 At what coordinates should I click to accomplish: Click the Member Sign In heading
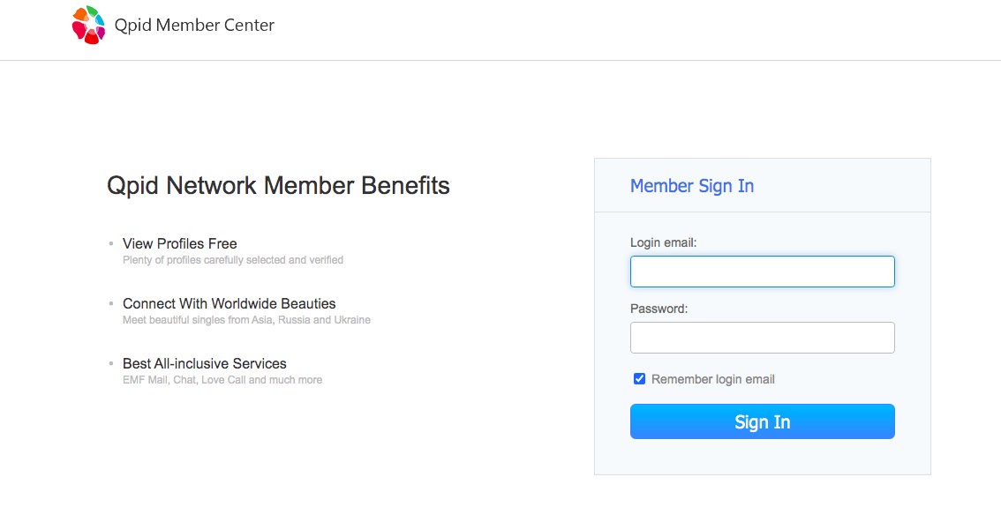[691, 186]
